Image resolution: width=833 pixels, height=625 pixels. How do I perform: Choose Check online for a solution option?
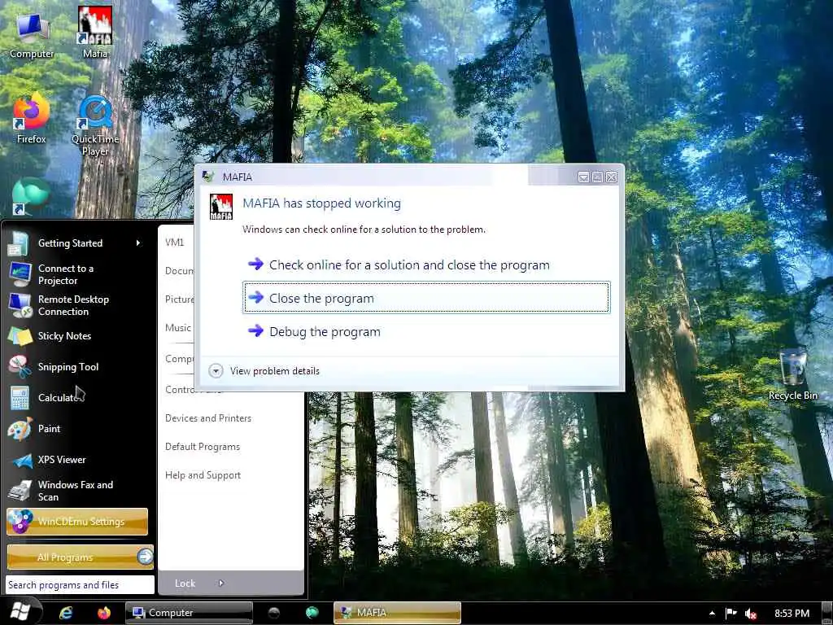[x=426, y=264]
